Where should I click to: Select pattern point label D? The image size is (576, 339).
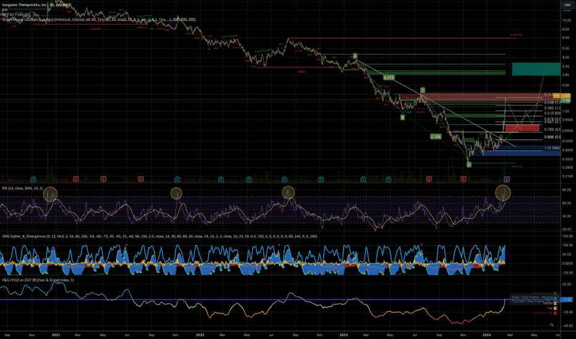coord(468,165)
